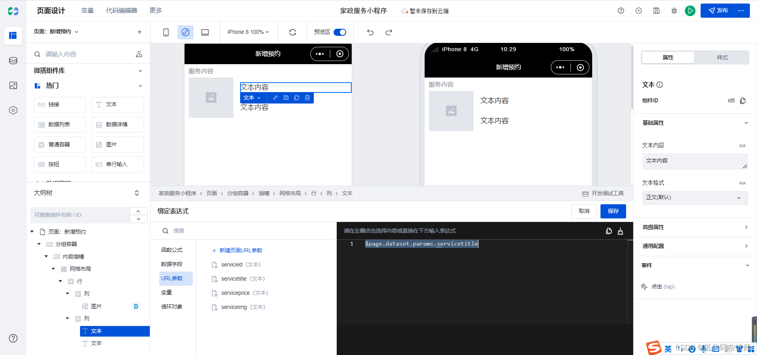The width and height of the screenshot is (757, 355).
Task: Click 新建页面URL参数 link
Action: [x=237, y=251]
